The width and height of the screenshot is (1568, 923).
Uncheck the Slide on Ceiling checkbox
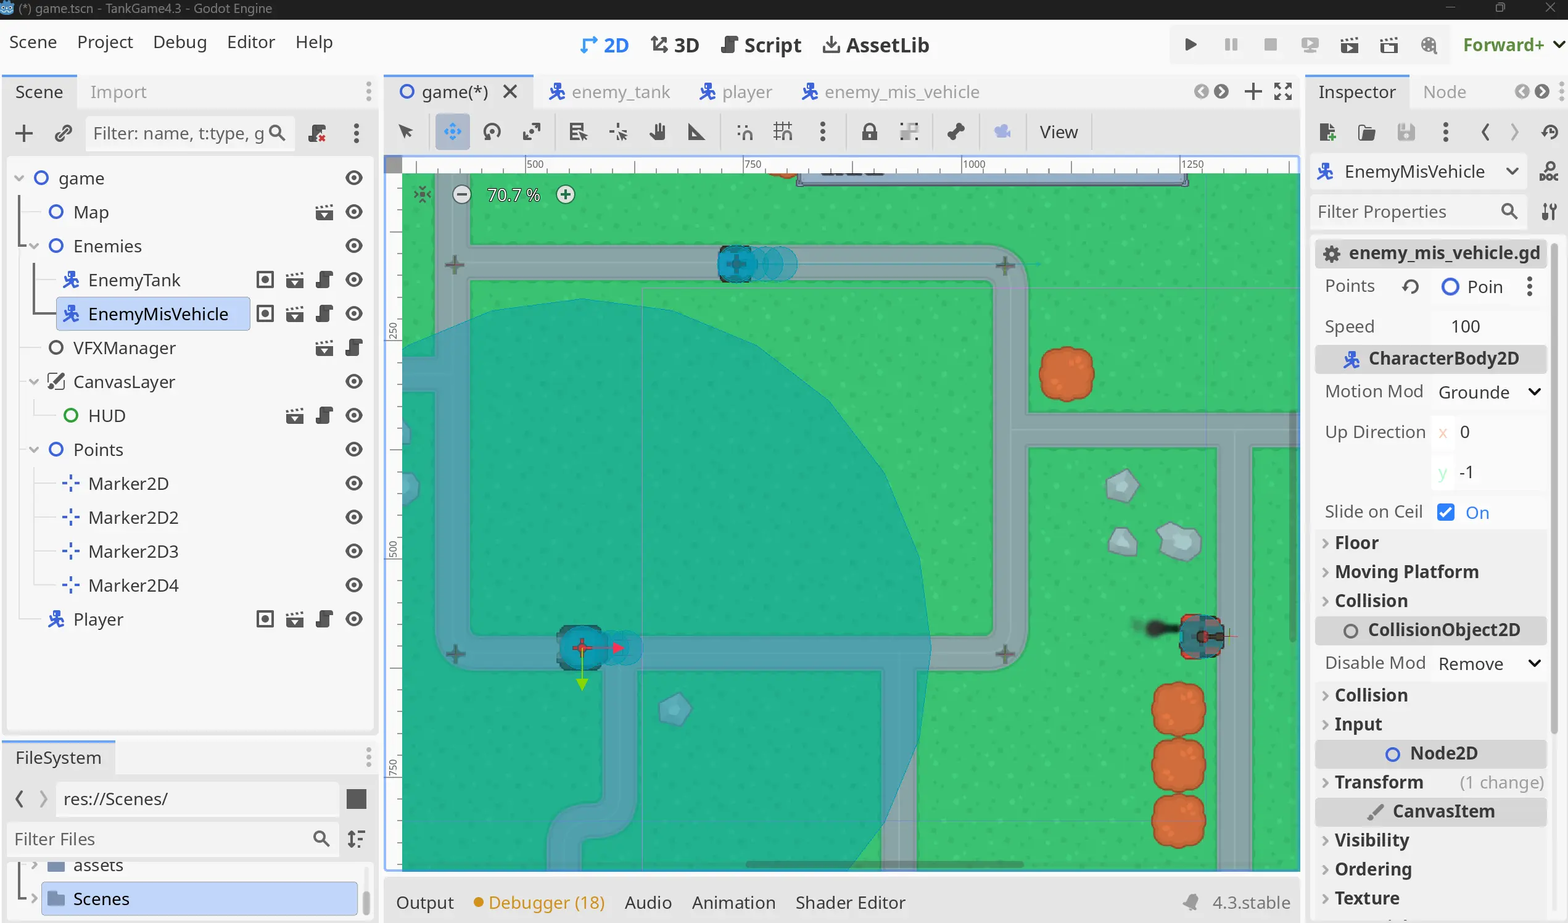[x=1445, y=512]
